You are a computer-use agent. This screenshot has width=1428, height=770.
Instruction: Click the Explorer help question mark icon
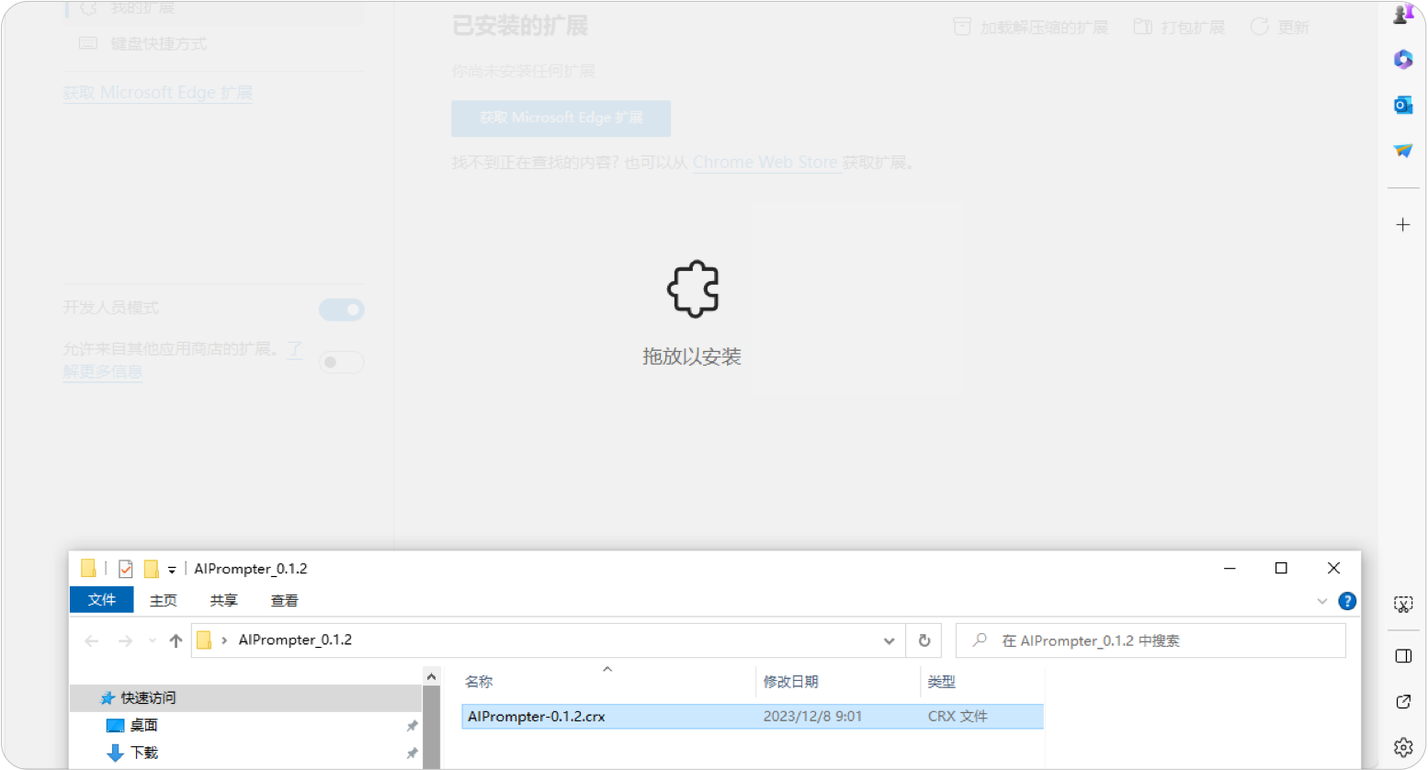coord(1347,601)
